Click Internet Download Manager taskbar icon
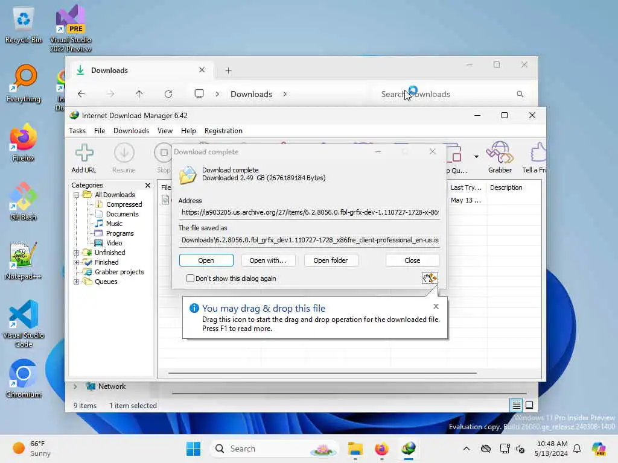618x463 pixels. point(409,449)
